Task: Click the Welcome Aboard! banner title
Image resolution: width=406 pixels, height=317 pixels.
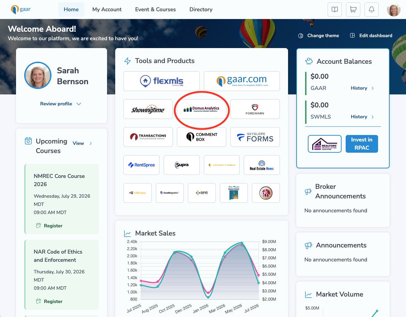Action: pos(42,29)
